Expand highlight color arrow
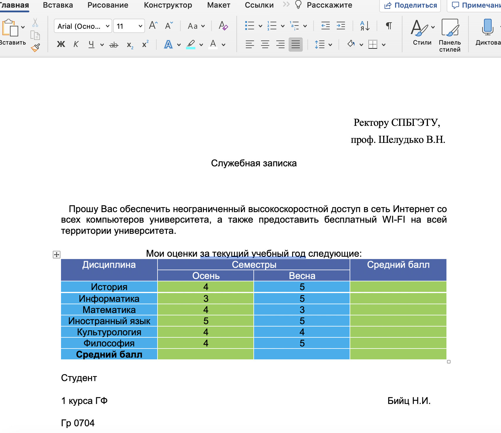The width and height of the screenshot is (501, 433). pyautogui.click(x=201, y=45)
